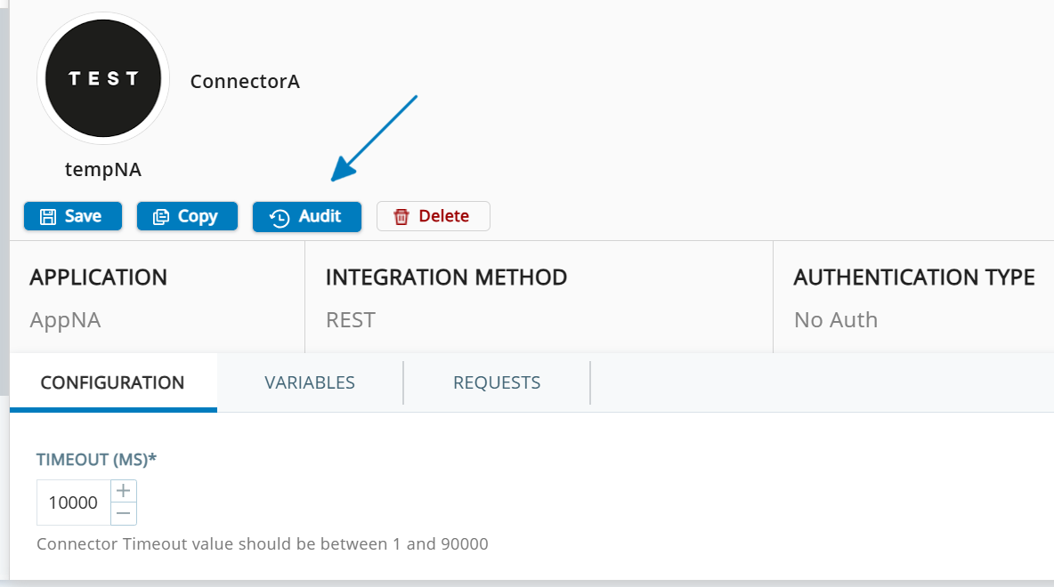The width and height of the screenshot is (1054, 587).
Task: Click the APPLICATION heading
Action: (98, 277)
